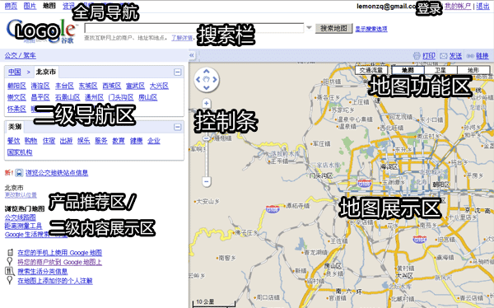Click the chain link icon beside 链接
494x308 pixels.
coord(470,56)
